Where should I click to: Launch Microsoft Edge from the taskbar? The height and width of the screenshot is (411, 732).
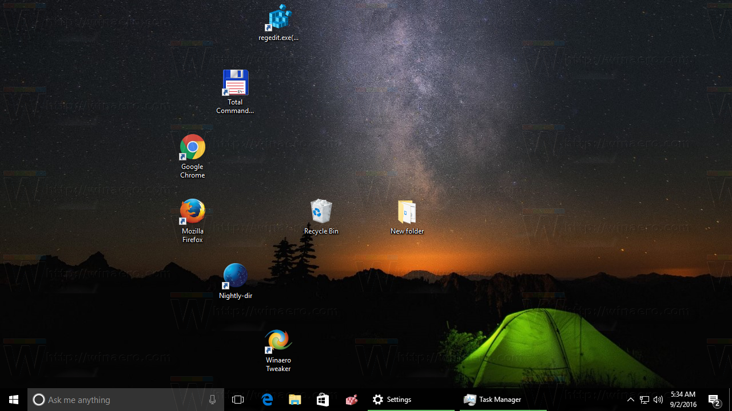(x=267, y=399)
